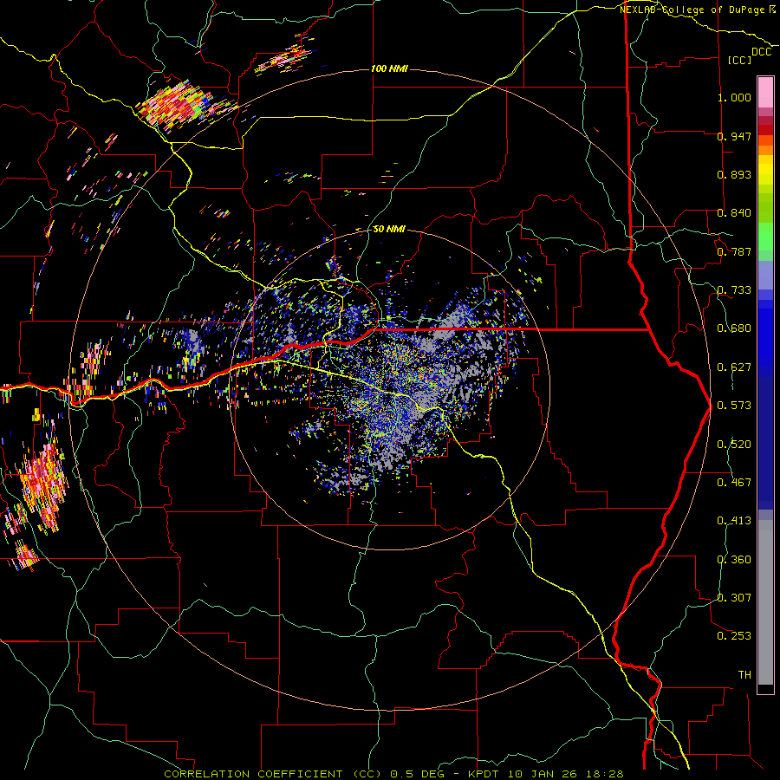The image size is (780, 780).
Task: Click the 0.307 legend value
Action: coord(734,598)
